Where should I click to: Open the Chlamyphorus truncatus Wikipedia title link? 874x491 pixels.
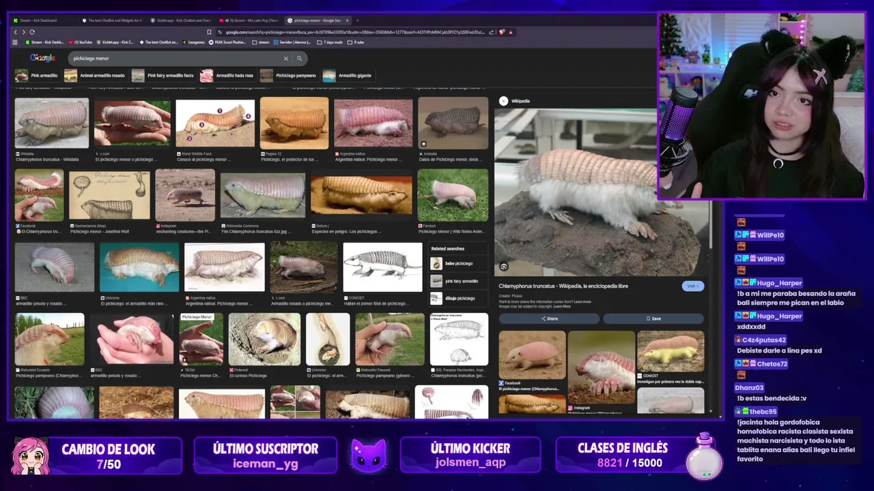(563, 286)
